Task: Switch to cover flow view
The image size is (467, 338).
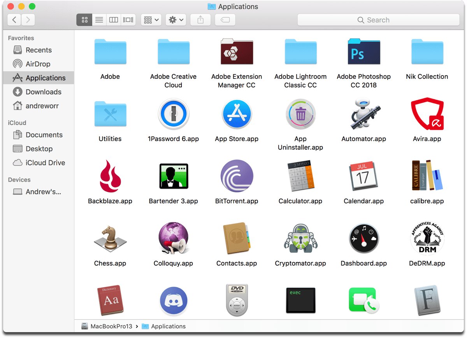Action: (x=128, y=20)
